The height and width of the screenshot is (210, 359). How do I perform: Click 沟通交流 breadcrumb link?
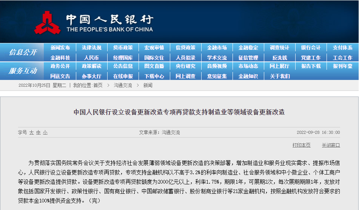tap(123, 85)
